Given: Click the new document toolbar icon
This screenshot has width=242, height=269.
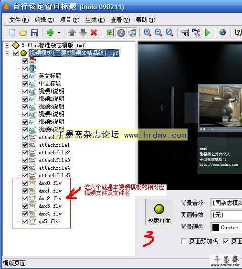Looking at the screenshot, I should click(x=12, y=32).
